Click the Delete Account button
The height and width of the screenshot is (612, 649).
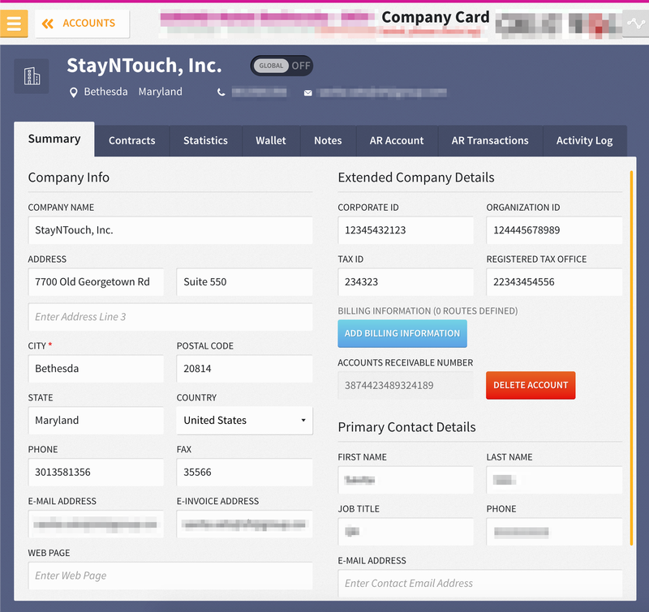click(531, 385)
